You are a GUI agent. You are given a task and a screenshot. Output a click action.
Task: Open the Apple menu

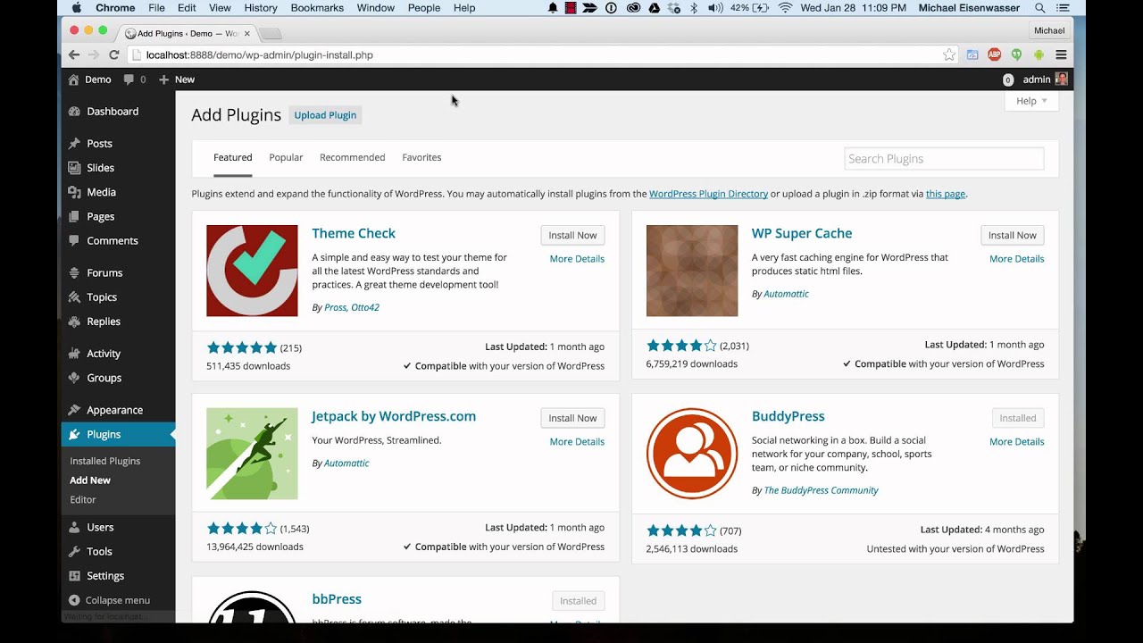pyautogui.click(x=76, y=8)
